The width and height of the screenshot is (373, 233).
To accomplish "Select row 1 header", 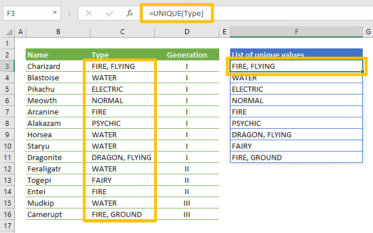I will 7,43.
